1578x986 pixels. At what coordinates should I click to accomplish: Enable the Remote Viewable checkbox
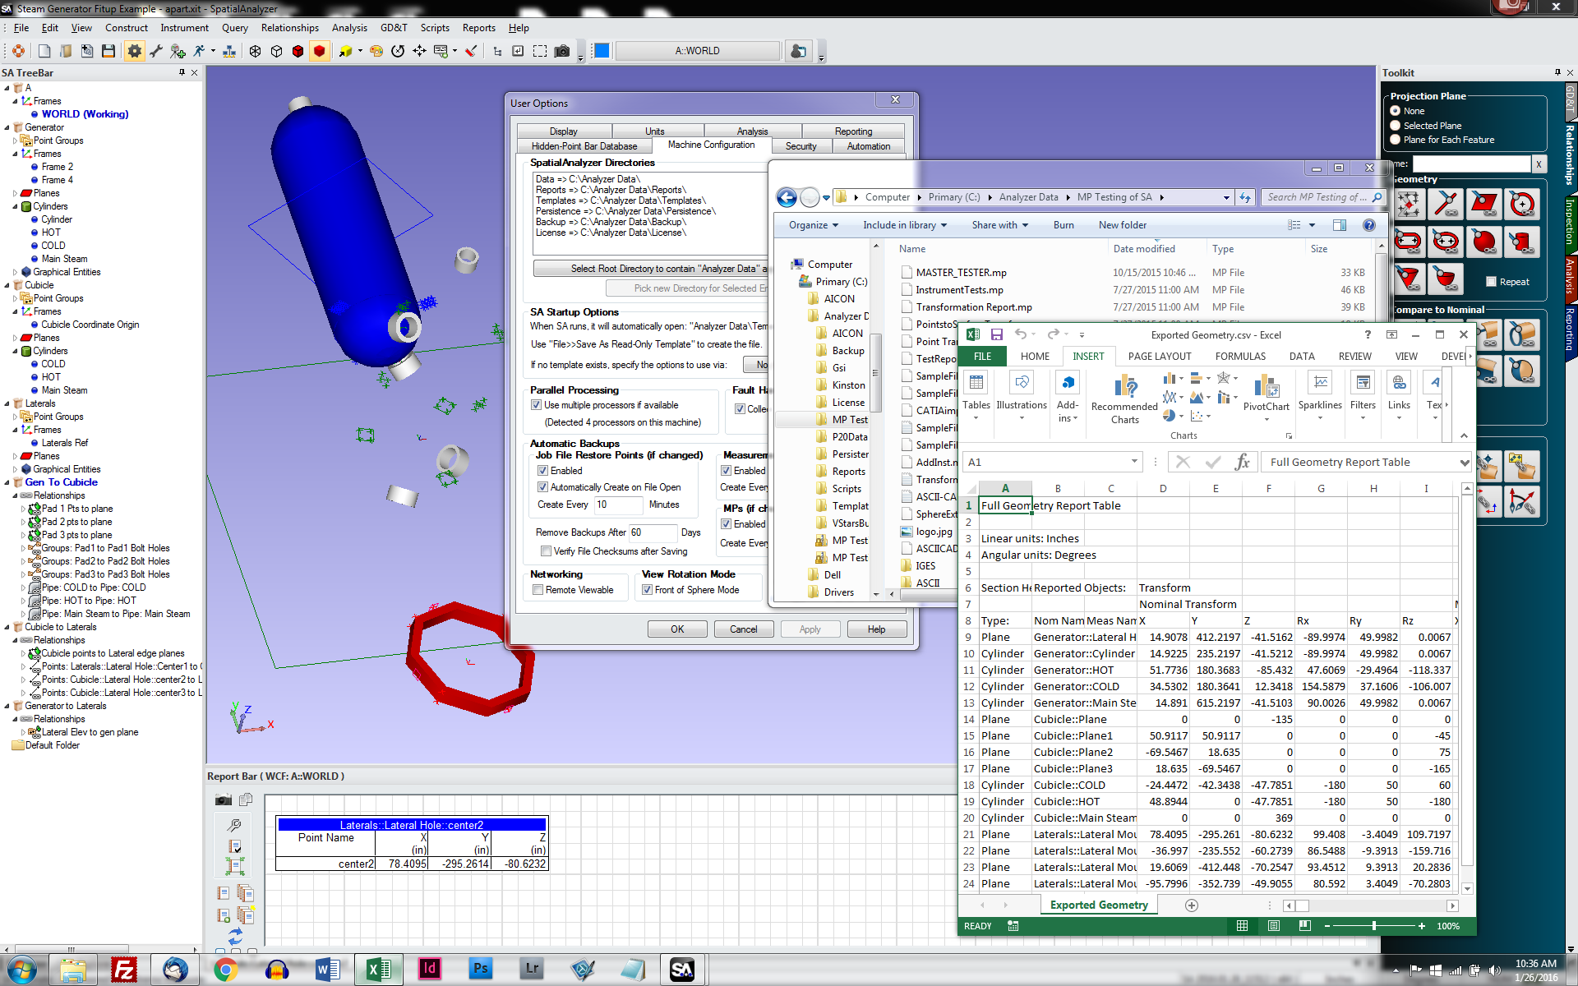(x=538, y=590)
